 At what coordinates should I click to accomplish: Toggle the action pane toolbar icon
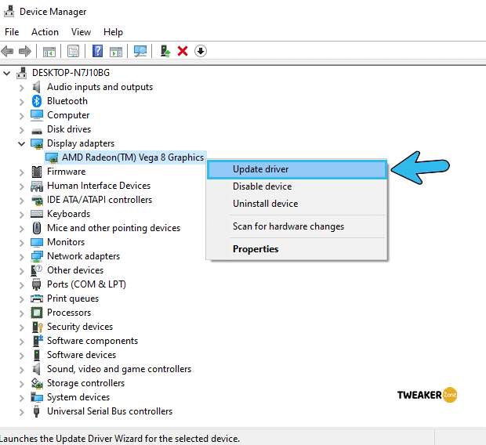pos(116,51)
